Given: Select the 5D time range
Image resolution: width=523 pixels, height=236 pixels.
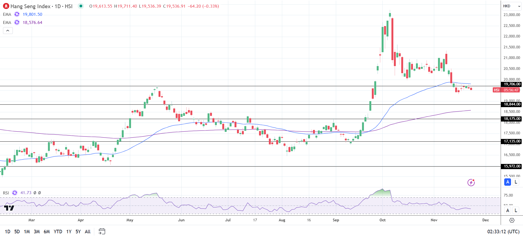Looking at the screenshot, I should [17, 232].
